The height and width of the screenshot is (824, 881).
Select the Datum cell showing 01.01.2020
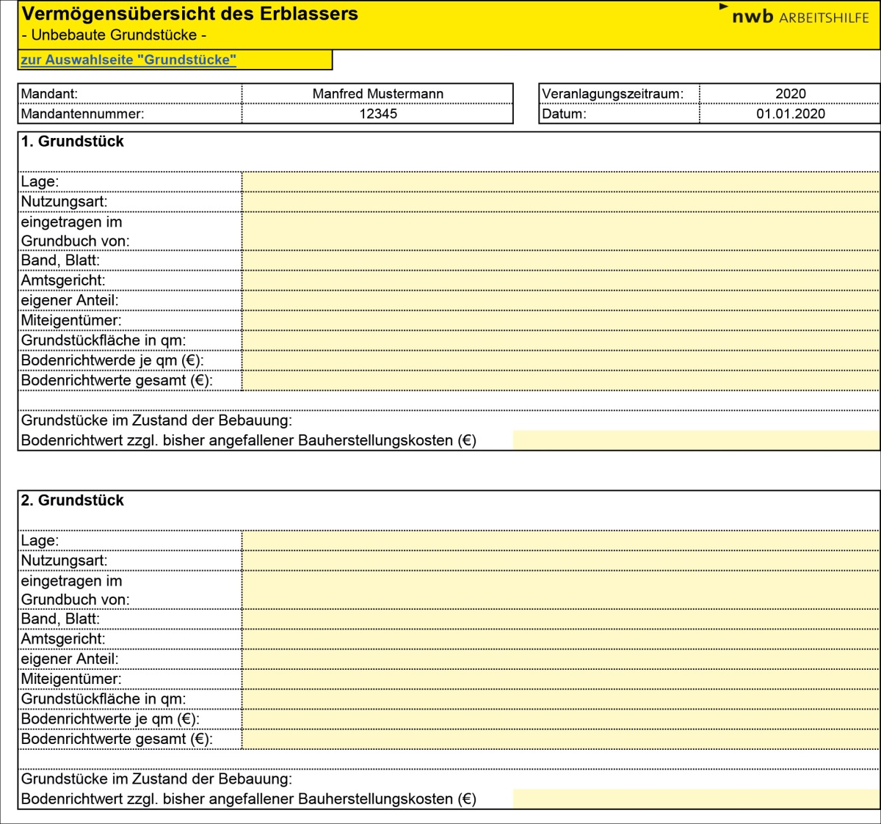point(790,114)
